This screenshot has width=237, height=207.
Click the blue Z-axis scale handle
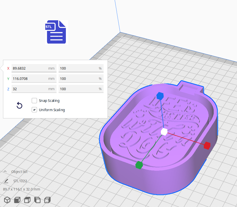coord(160,96)
